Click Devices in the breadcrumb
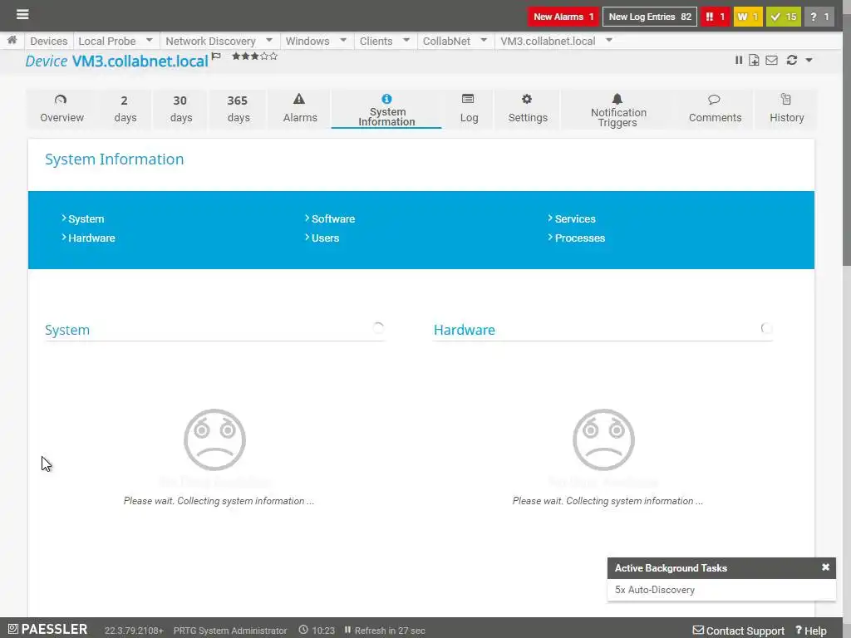The image size is (851, 638). click(x=48, y=42)
